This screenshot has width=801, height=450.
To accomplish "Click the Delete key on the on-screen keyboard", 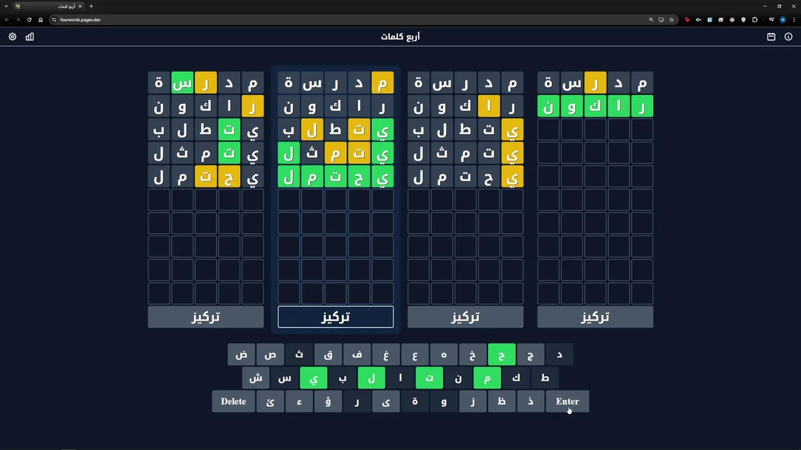I will (x=233, y=401).
